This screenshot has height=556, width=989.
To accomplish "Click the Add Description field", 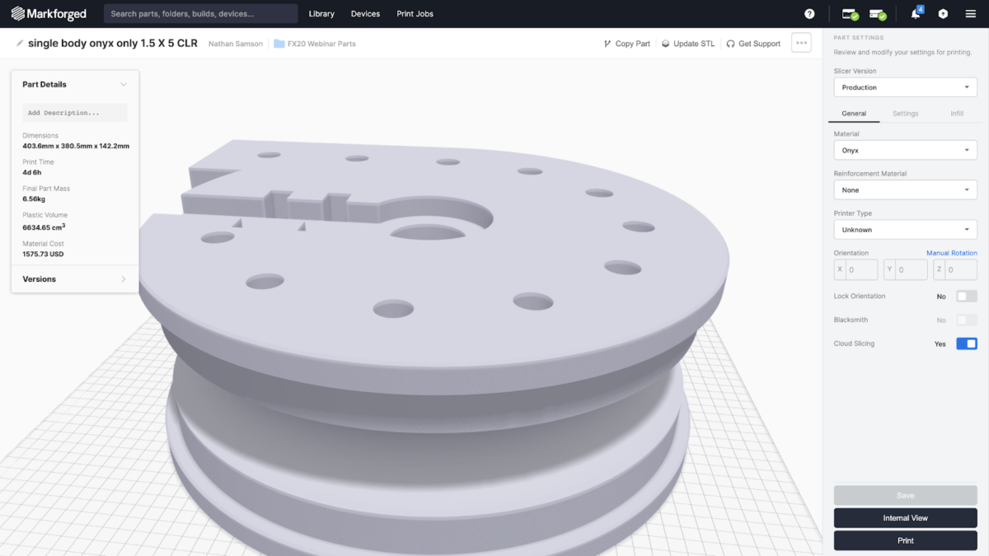I will point(74,113).
